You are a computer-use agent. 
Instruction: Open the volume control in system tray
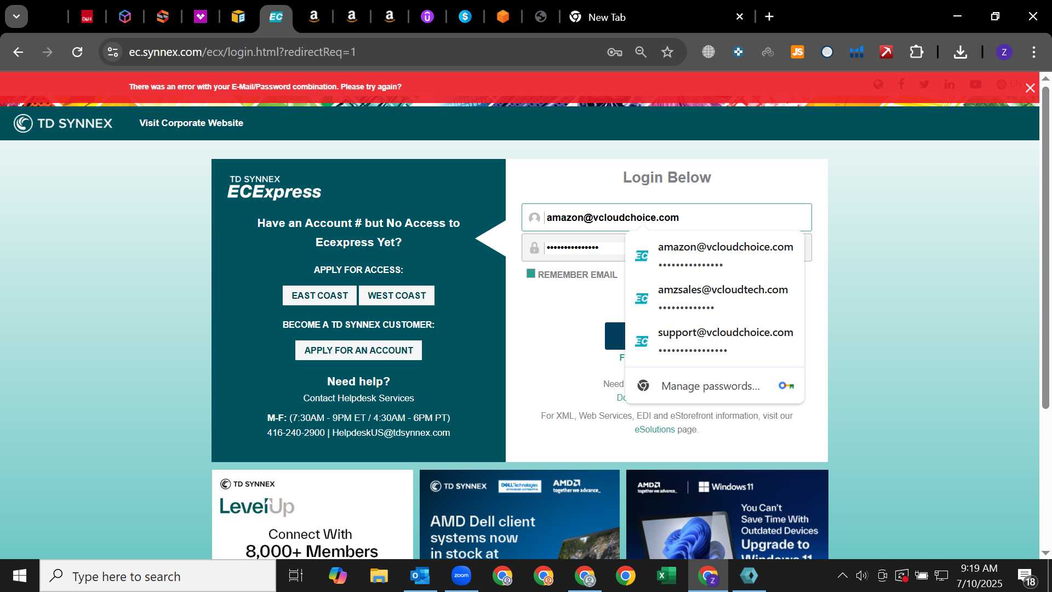coord(862,576)
